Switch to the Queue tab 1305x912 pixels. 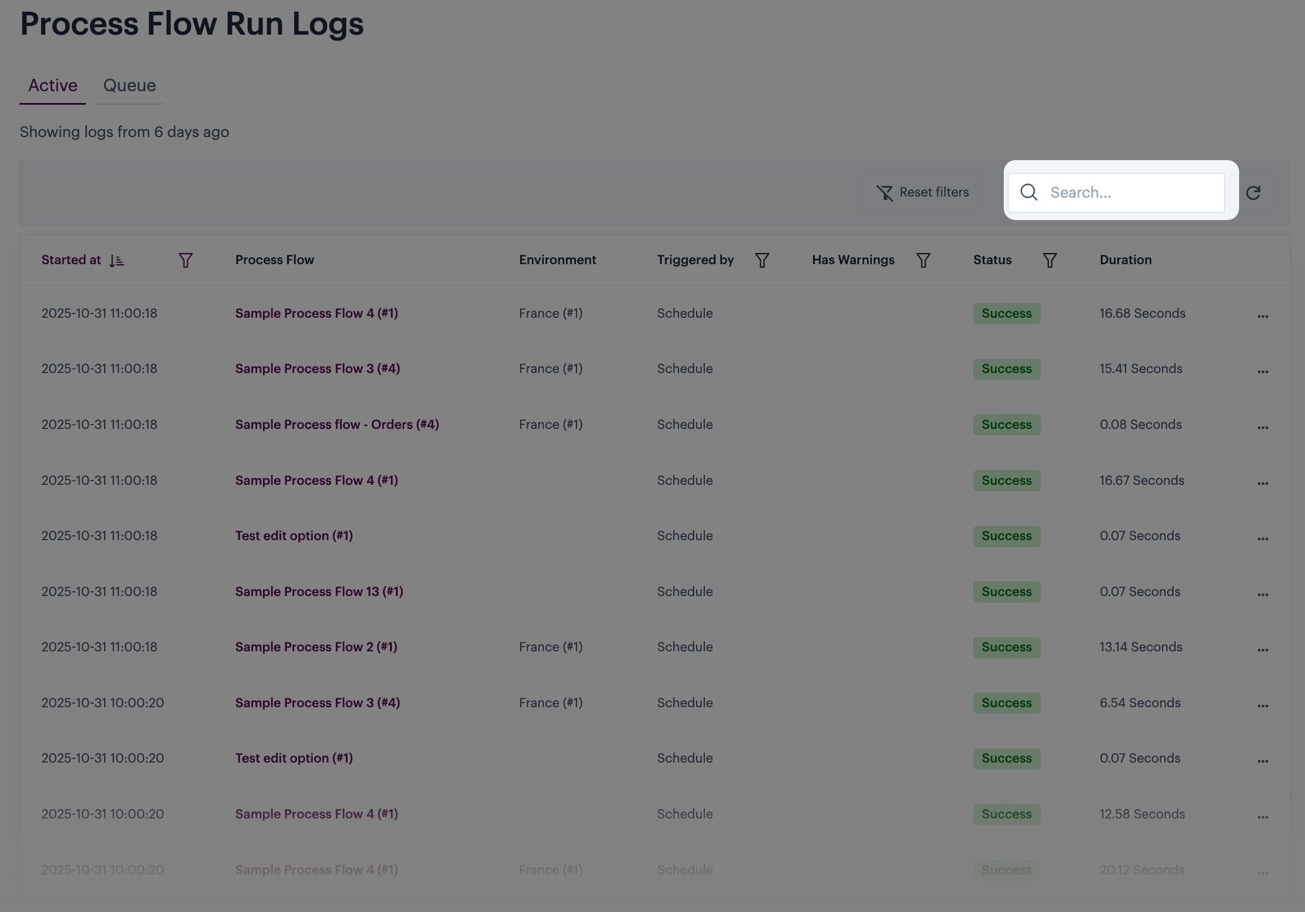[x=129, y=86]
